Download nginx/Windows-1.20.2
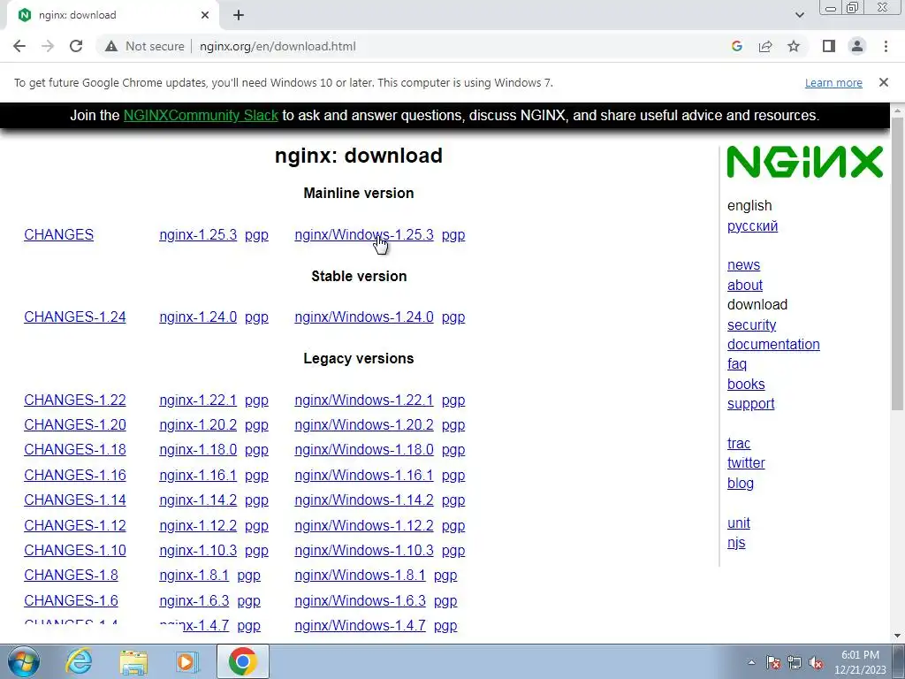 (364, 424)
